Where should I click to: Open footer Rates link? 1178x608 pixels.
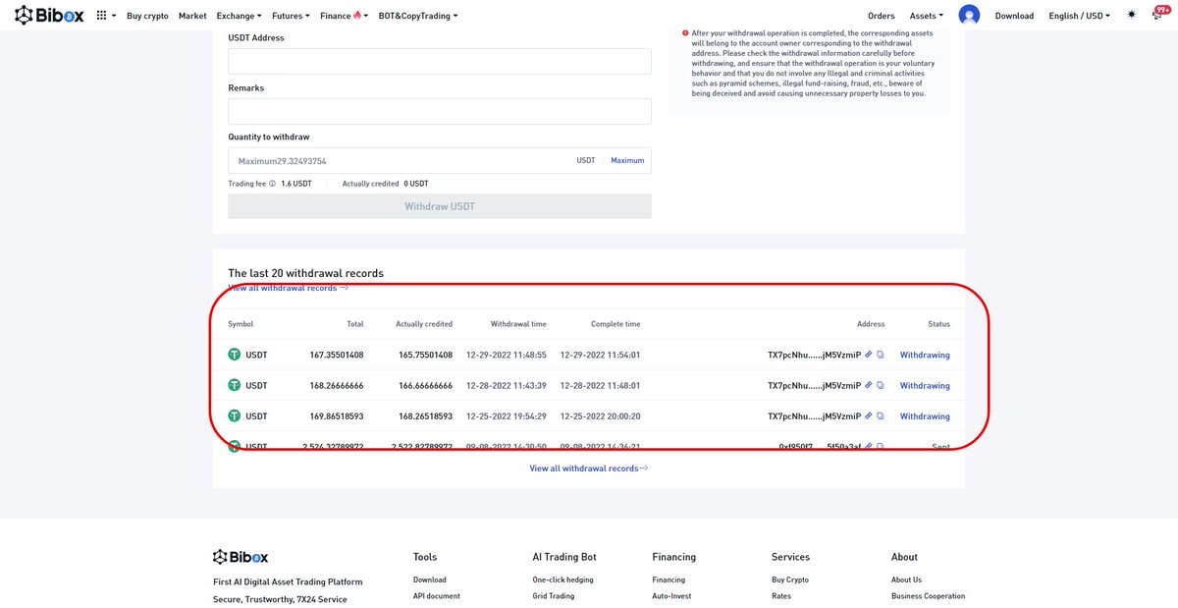(x=781, y=596)
